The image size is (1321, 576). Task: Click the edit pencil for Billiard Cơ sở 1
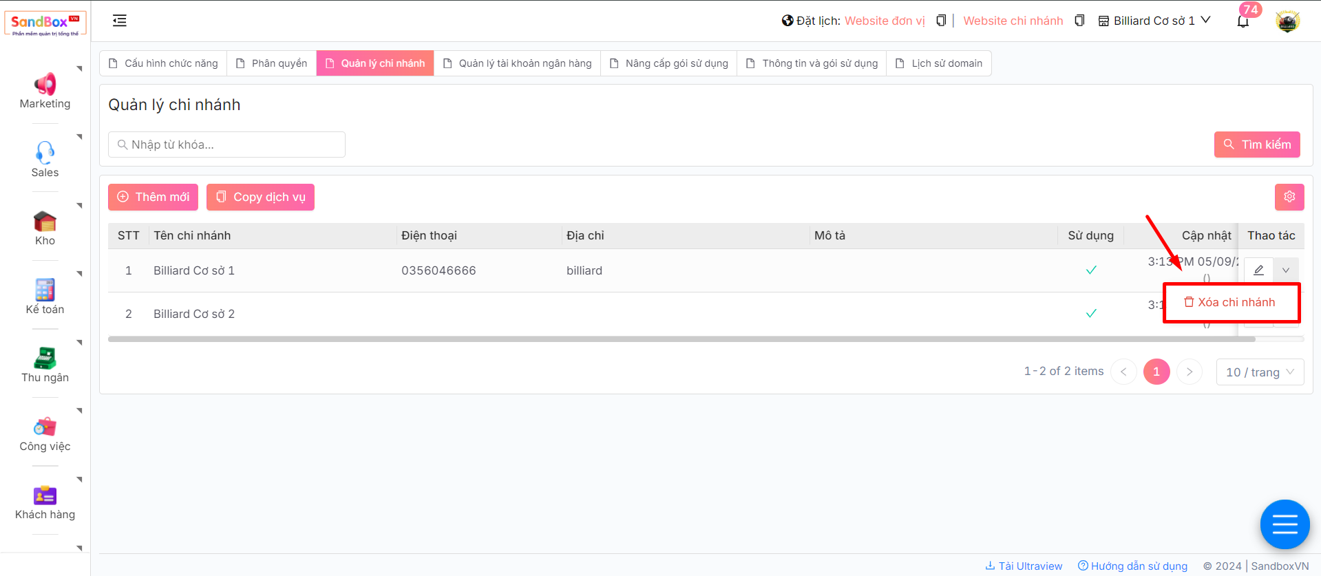tap(1258, 270)
